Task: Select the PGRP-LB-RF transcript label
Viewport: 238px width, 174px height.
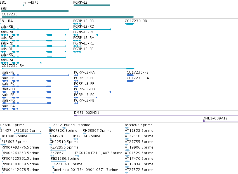Action: 83,49
